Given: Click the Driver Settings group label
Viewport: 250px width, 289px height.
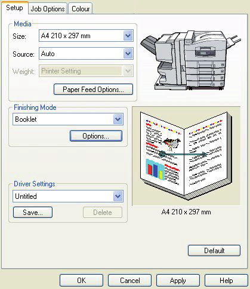Looking at the screenshot, I should [x=35, y=184].
